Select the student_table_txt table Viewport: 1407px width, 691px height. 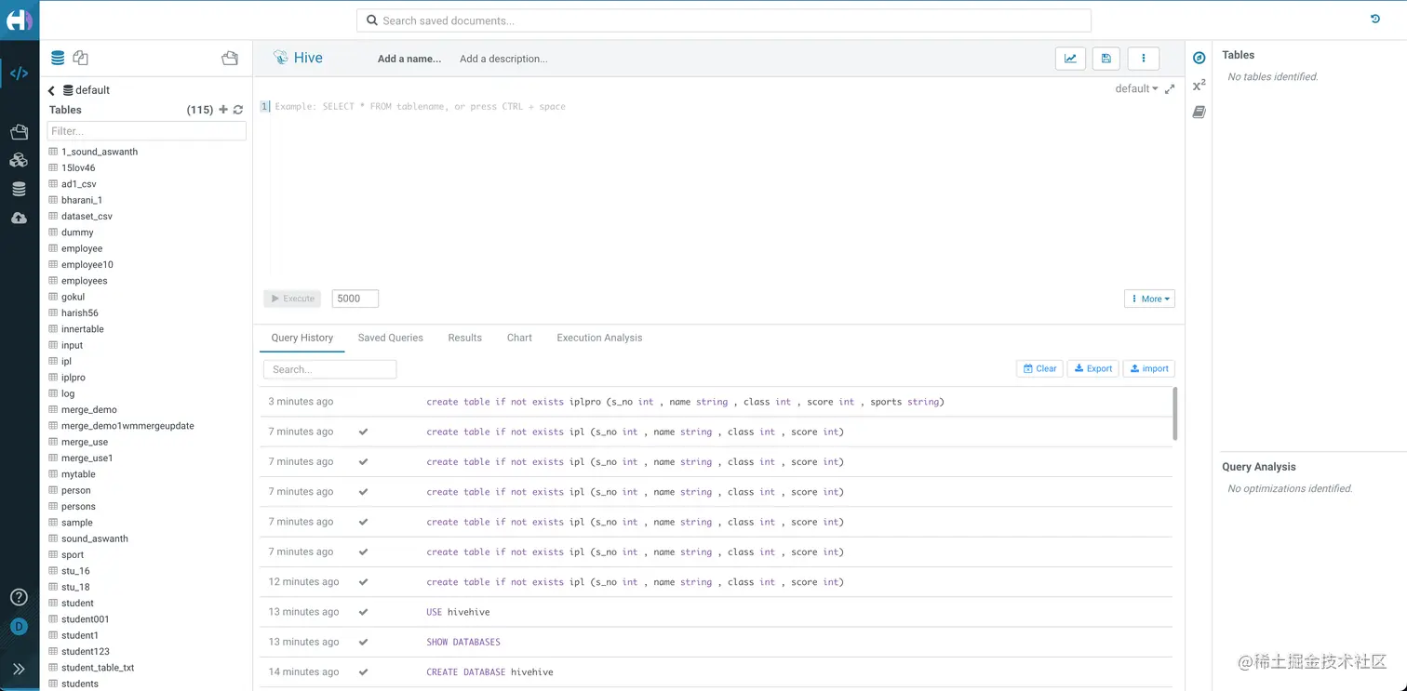(98, 668)
